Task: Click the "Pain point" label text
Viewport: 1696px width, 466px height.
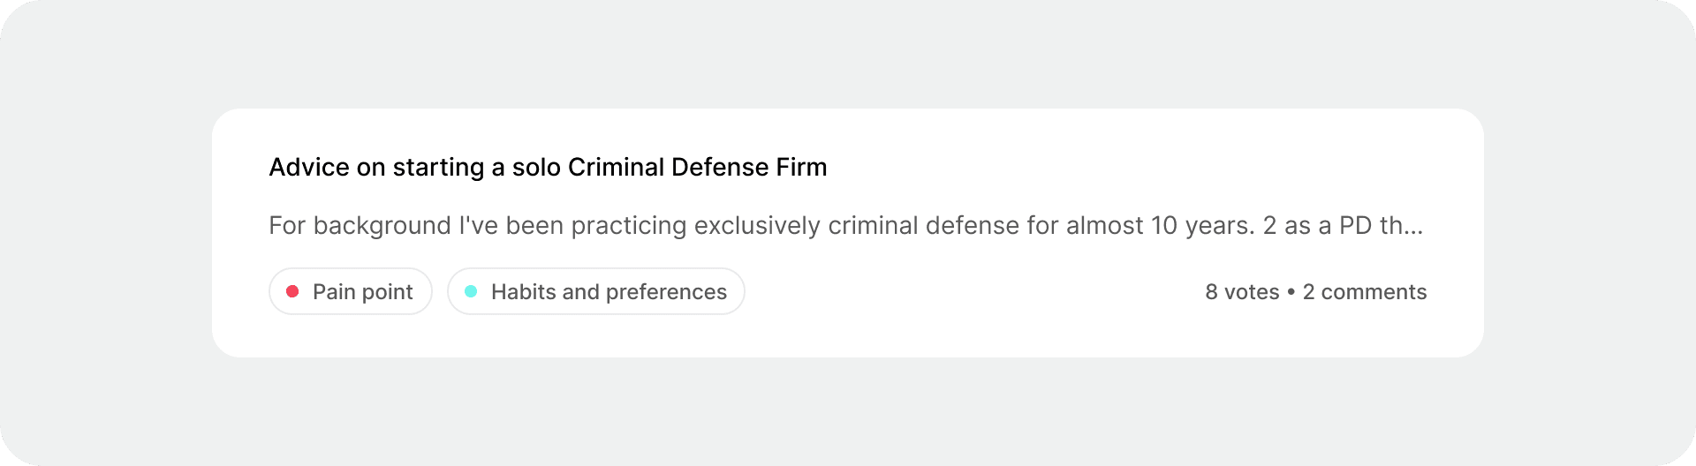Action: click(x=362, y=292)
